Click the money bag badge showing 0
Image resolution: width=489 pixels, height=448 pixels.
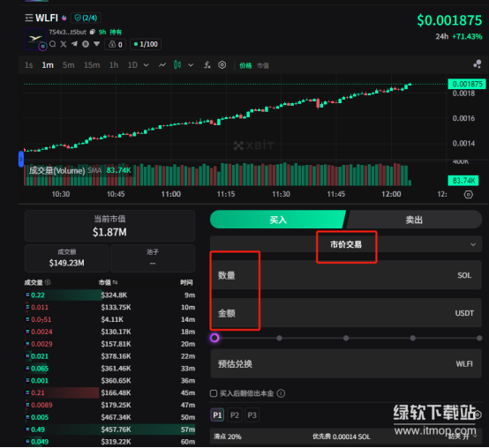[x=115, y=44]
